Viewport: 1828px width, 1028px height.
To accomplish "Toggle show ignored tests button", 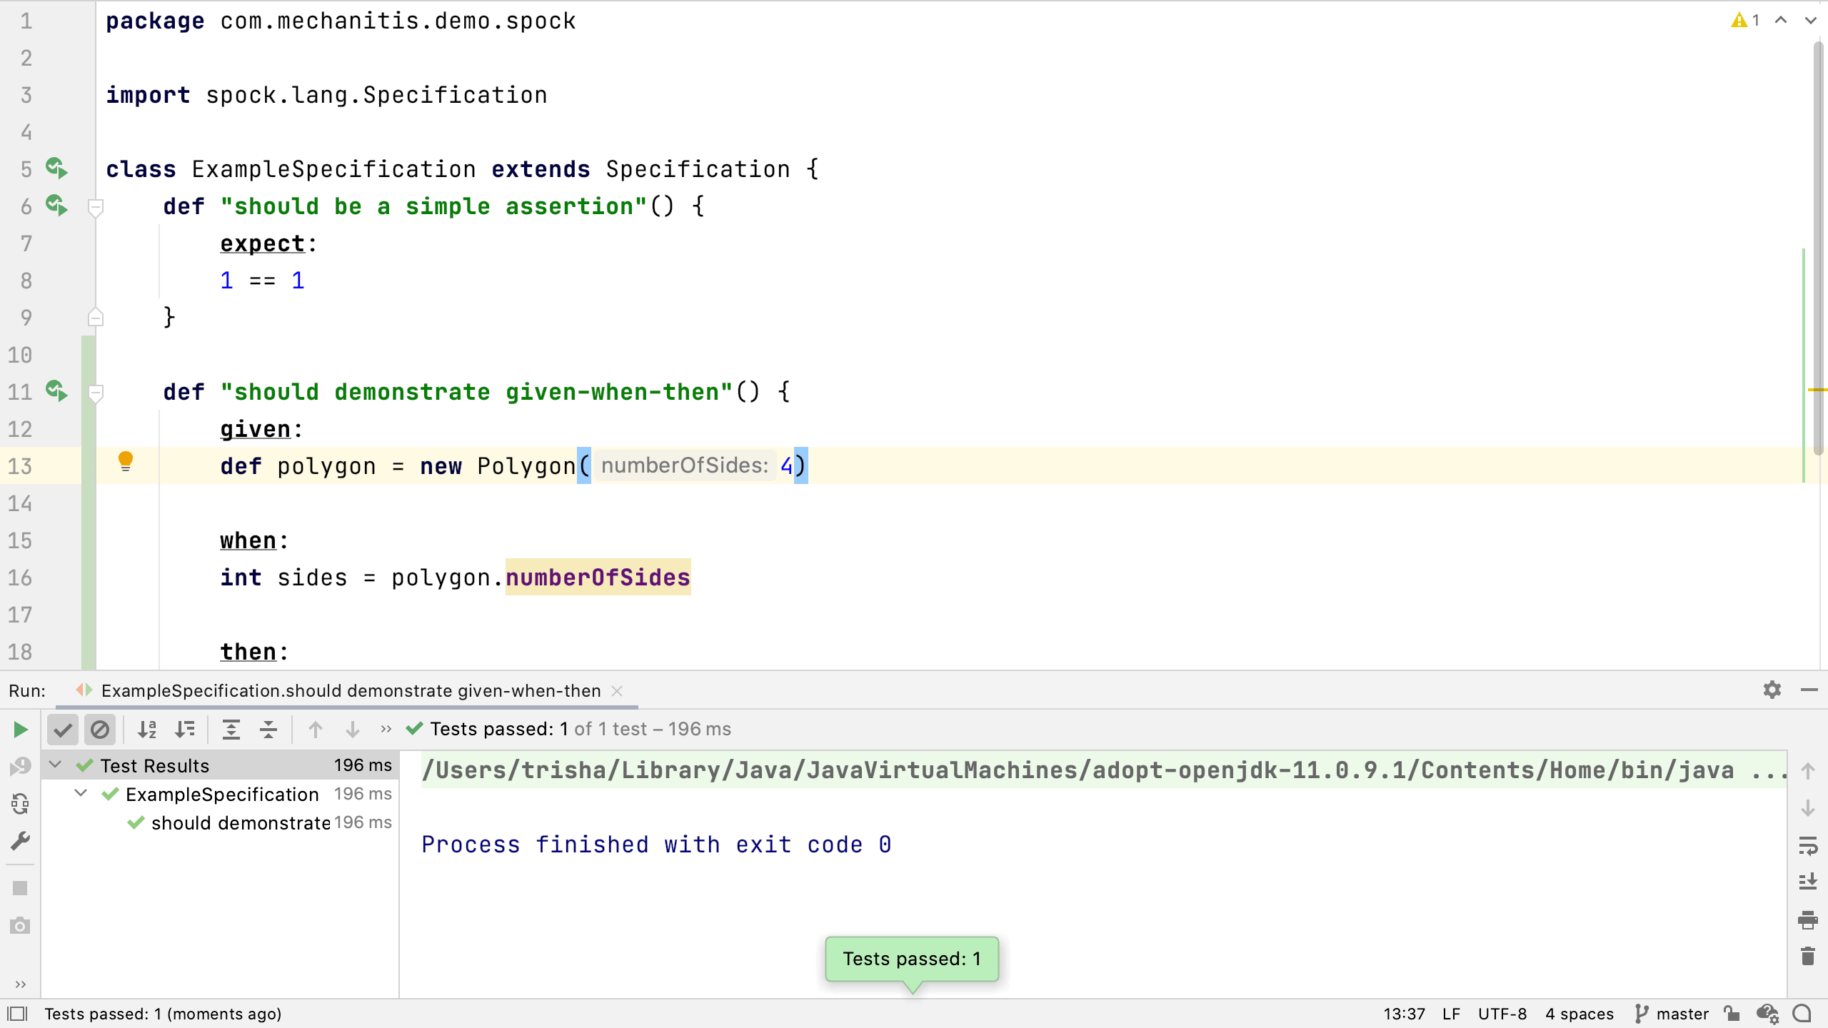I will 100,730.
